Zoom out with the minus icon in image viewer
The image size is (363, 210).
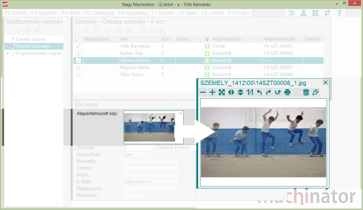203,92
